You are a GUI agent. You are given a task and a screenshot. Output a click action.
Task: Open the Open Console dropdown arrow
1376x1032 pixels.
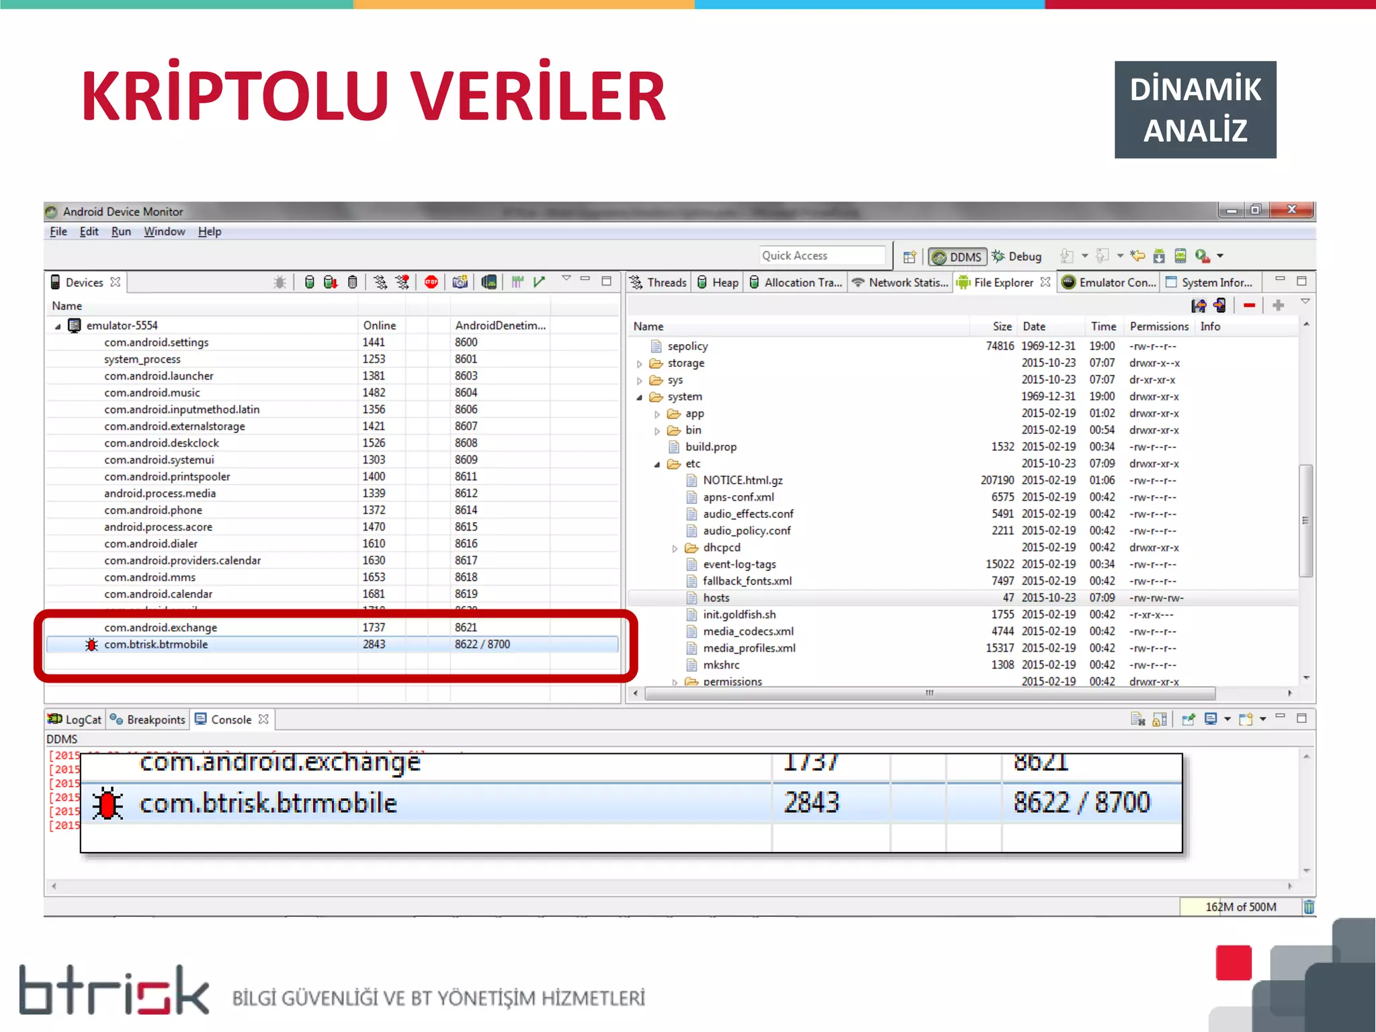(x=1263, y=720)
